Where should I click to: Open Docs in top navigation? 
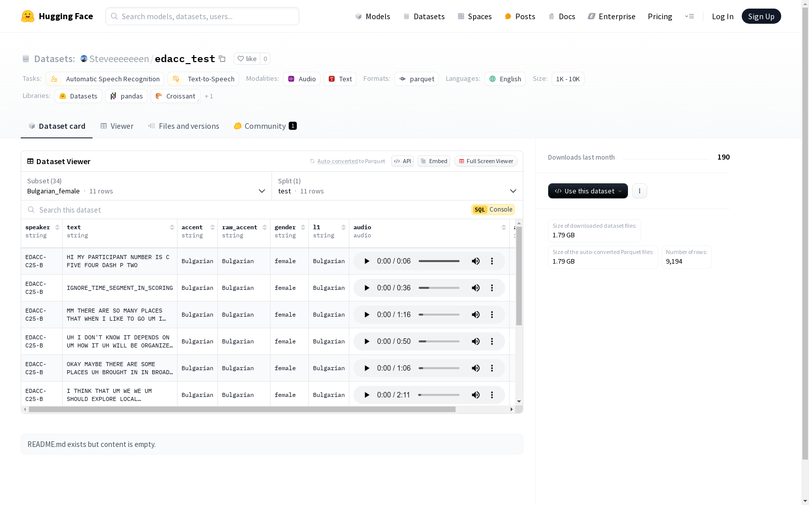(562, 16)
